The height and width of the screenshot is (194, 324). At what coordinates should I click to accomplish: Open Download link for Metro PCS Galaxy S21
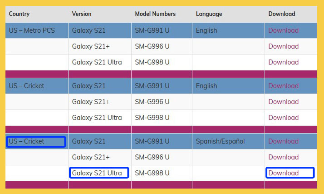tap(283, 30)
